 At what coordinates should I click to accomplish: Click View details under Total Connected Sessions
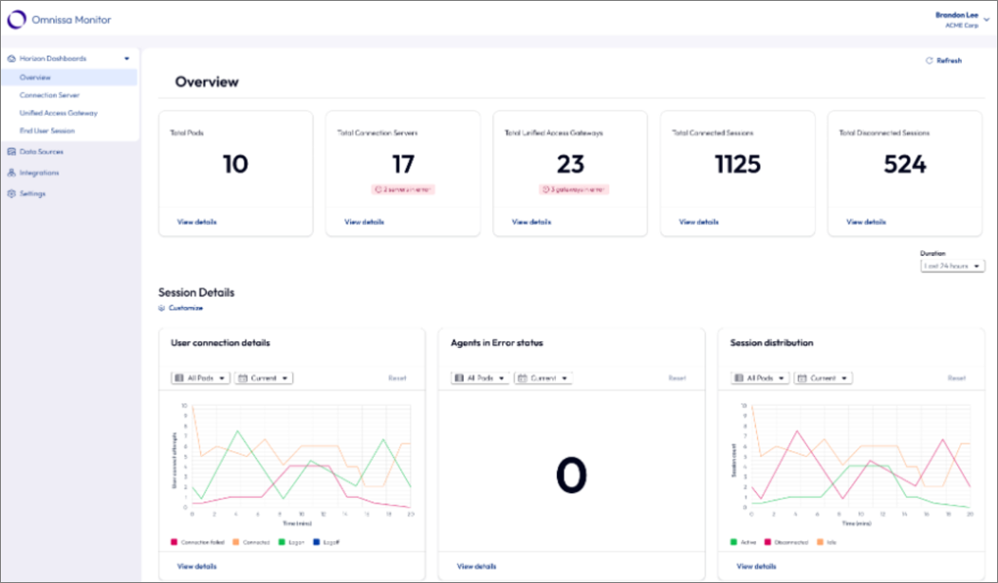(x=699, y=222)
